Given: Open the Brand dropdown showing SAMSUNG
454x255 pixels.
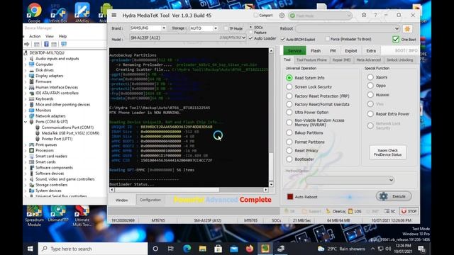Looking at the screenshot, I should [x=148, y=28].
